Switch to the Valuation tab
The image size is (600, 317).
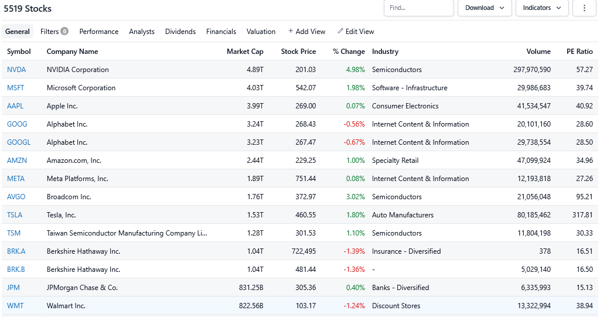point(261,32)
